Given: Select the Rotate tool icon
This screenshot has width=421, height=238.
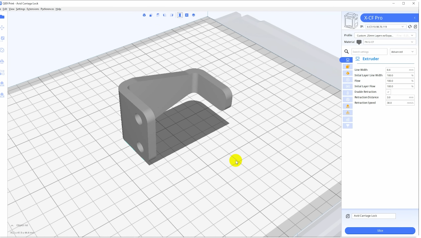Looking at the screenshot, I should (2, 50).
